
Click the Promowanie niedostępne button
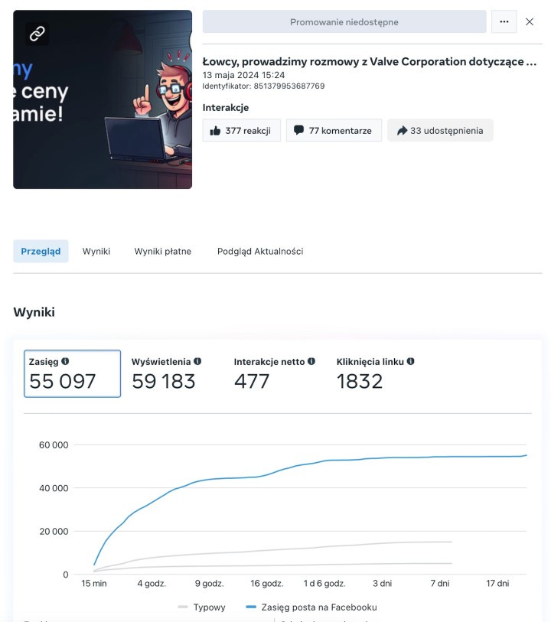(344, 22)
